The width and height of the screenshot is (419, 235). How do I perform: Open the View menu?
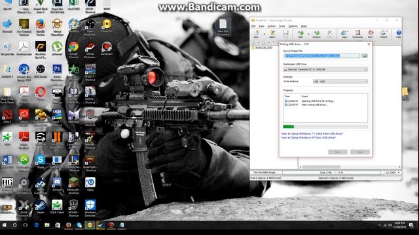tap(261, 26)
